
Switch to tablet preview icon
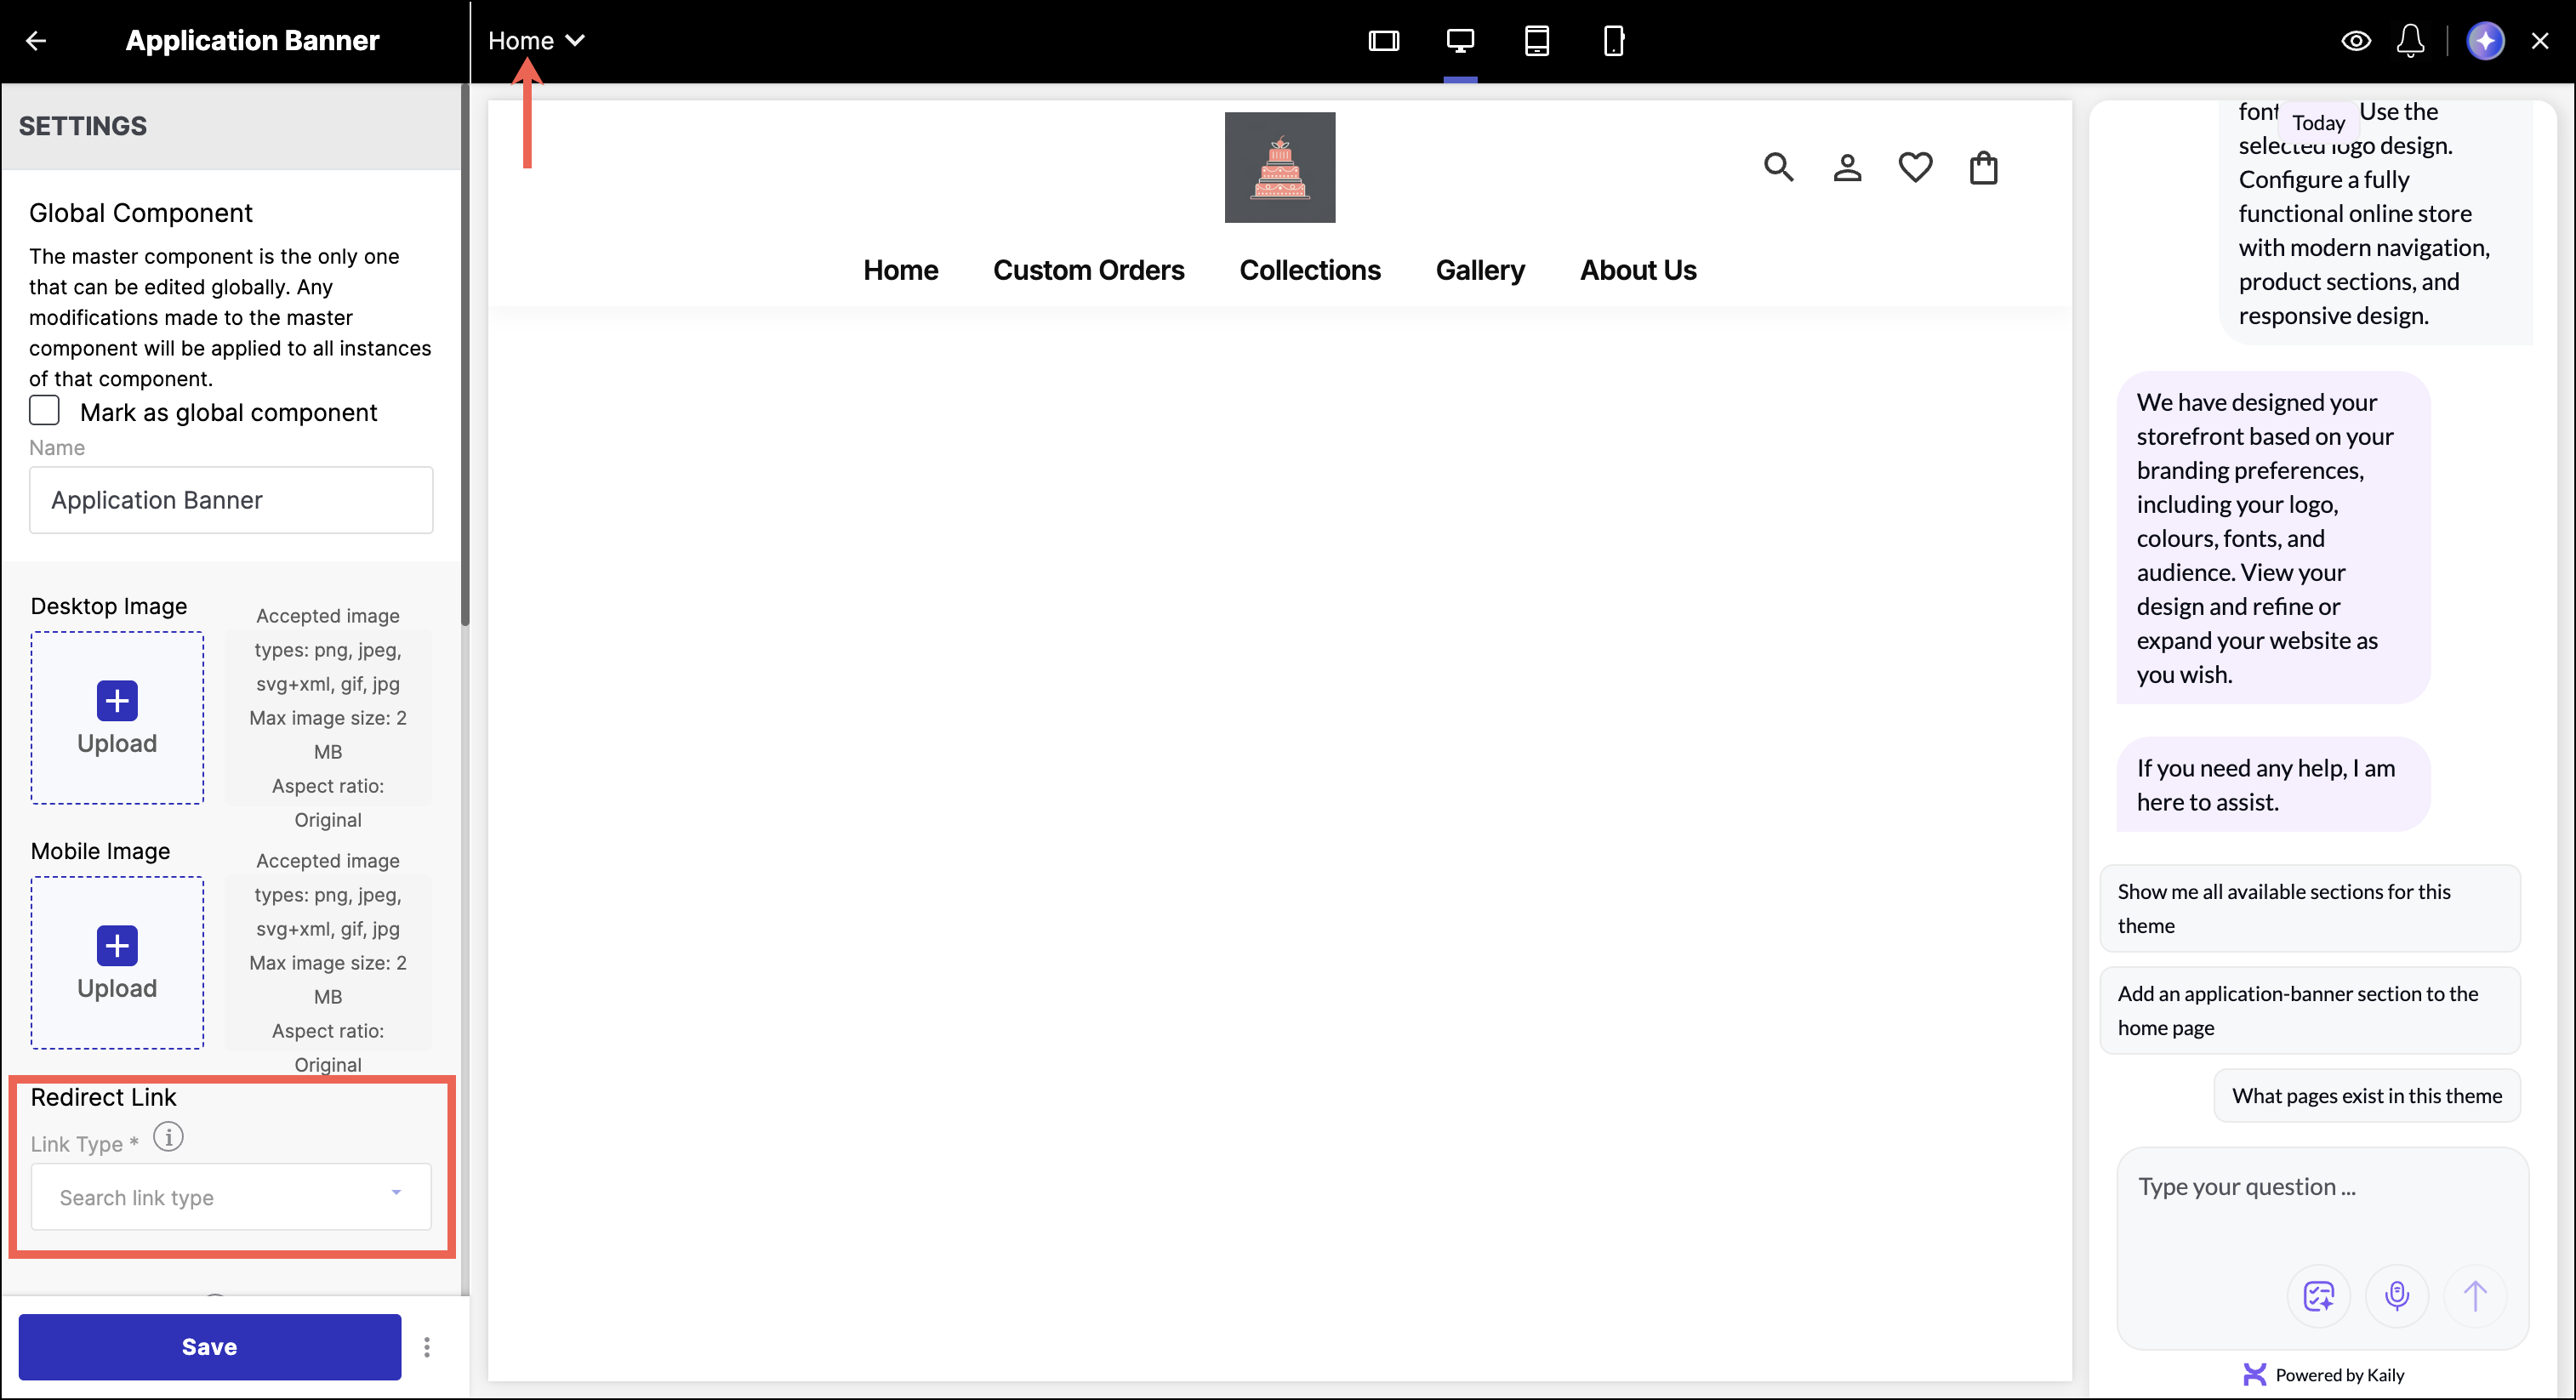click(x=1536, y=41)
